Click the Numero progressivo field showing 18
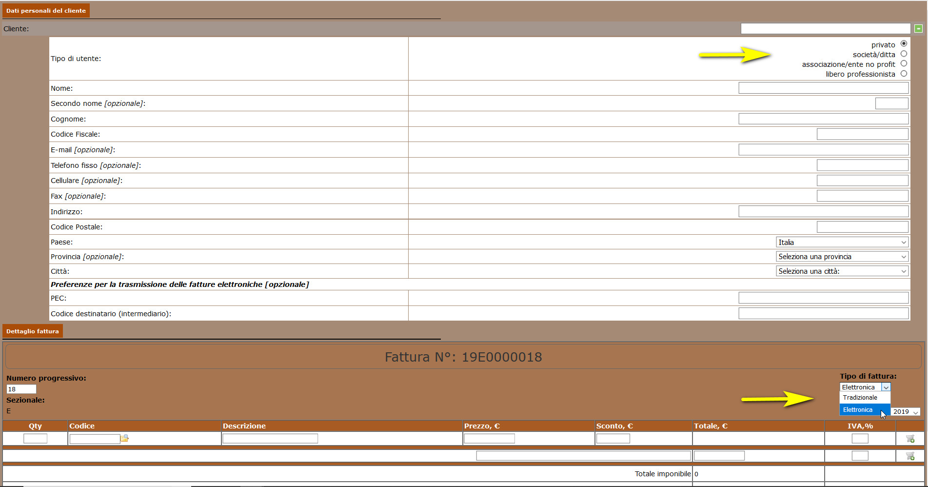The width and height of the screenshot is (928, 487). (21, 389)
